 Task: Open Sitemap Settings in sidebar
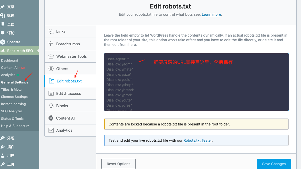coord(14,97)
